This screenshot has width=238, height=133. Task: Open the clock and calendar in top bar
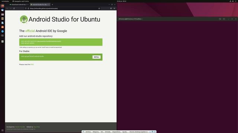tap(122, 1)
